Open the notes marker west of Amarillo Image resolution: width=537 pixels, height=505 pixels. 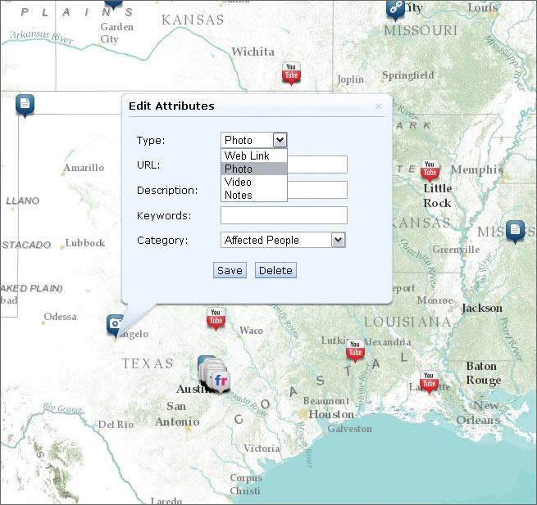(x=25, y=105)
